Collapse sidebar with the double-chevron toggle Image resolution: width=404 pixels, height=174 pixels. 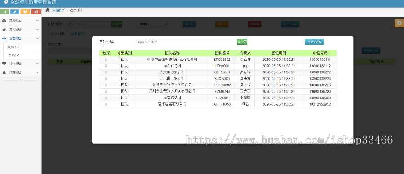click(x=20, y=80)
